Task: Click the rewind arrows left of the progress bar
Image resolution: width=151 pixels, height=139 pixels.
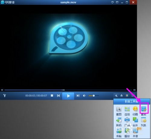Action: (x=2, y=90)
